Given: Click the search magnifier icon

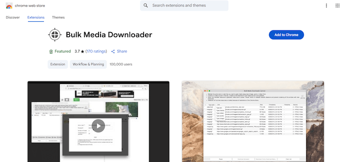Looking at the screenshot, I should (x=146, y=6).
